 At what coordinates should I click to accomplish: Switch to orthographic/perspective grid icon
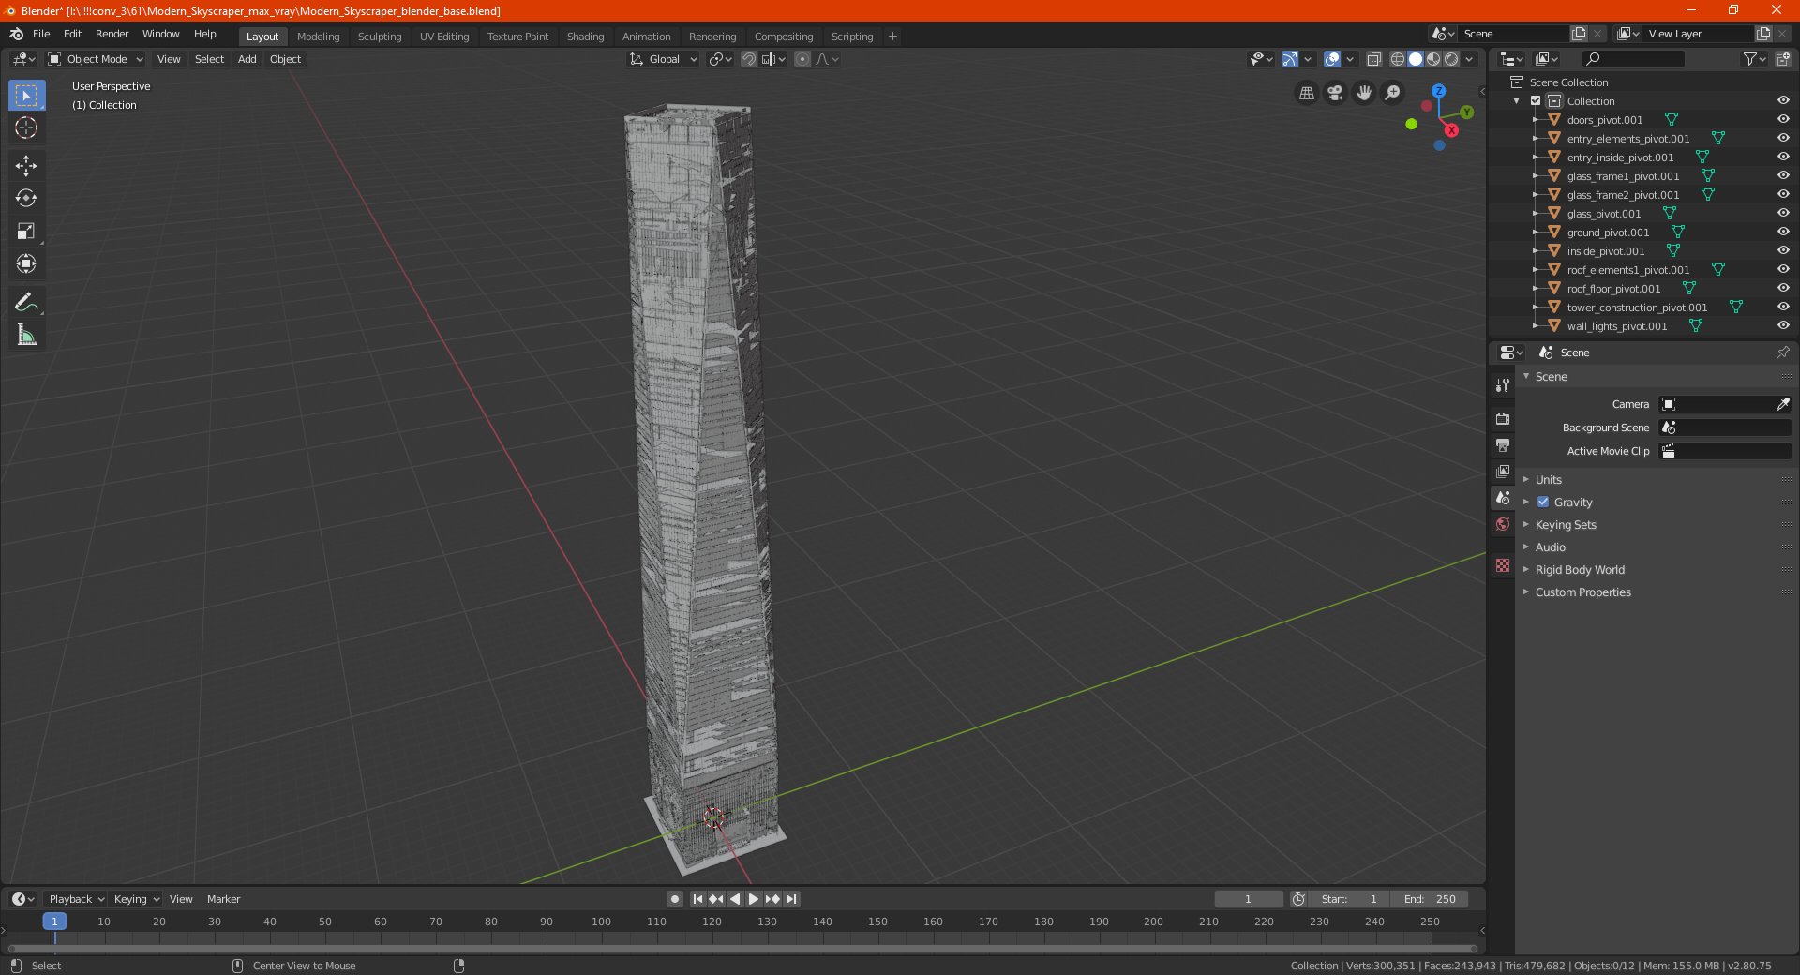(x=1306, y=93)
